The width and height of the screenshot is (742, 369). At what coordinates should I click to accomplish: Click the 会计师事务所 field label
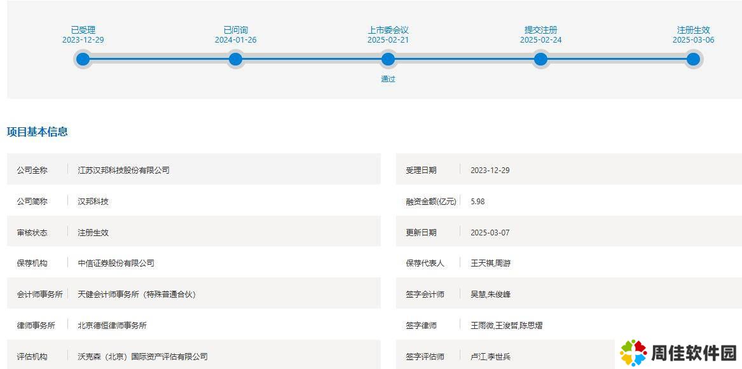[40, 295]
